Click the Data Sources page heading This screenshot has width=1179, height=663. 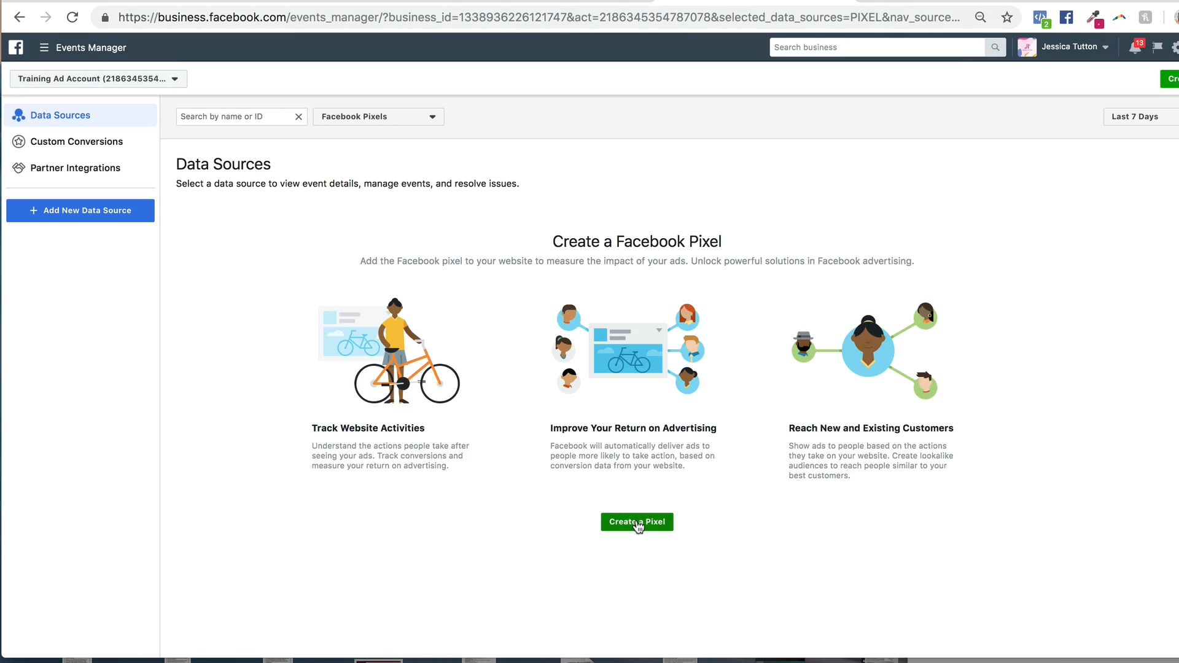(x=224, y=164)
